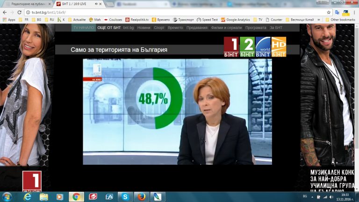Launch Firefox from the taskbar

pos(142,196)
